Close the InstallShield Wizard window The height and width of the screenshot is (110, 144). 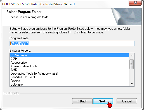(135, 3)
